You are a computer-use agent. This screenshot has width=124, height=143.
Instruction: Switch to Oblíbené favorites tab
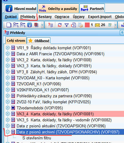pos(39,41)
